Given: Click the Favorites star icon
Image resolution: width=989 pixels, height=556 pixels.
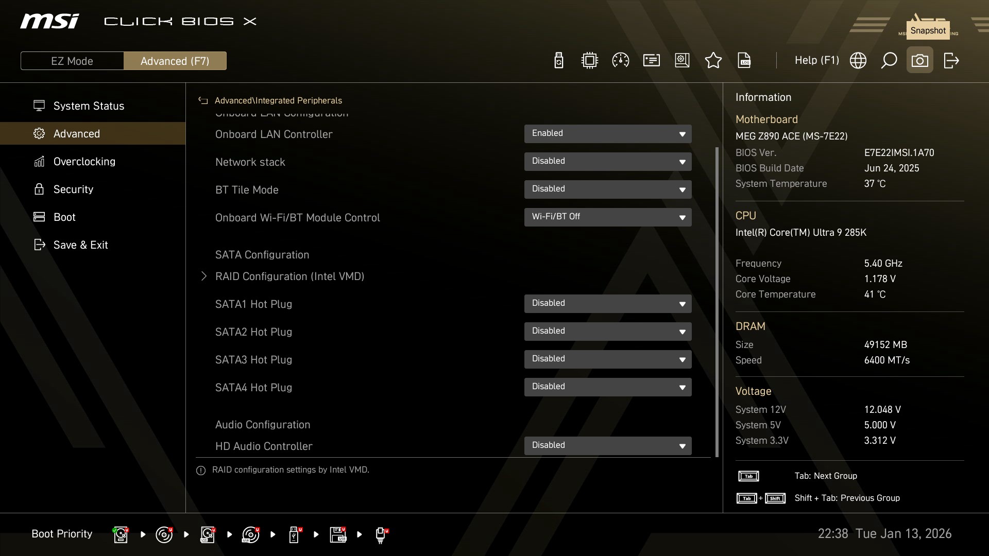Looking at the screenshot, I should point(713,61).
